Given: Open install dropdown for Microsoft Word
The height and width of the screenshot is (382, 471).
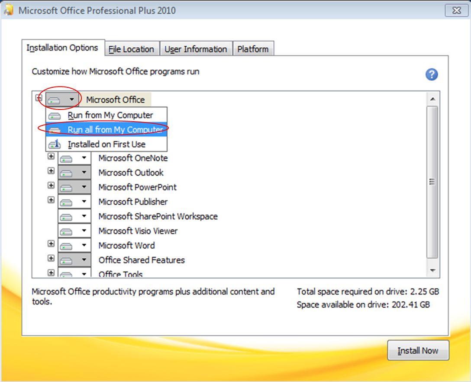Looking at the screenshot, I should click(x=74, y=245).
